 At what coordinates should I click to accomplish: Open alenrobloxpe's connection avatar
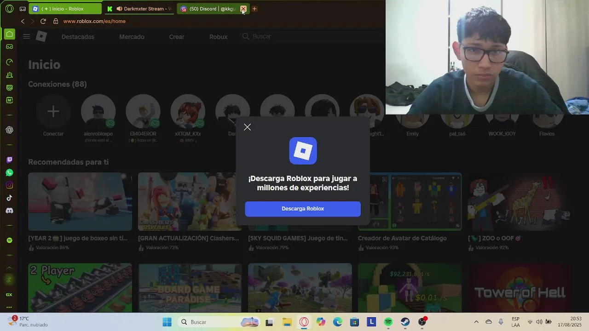(x=98, y=111)
